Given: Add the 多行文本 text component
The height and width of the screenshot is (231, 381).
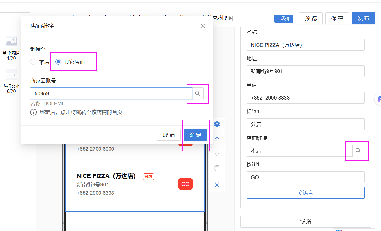Looking at the screenshot, I should point(11,81).
